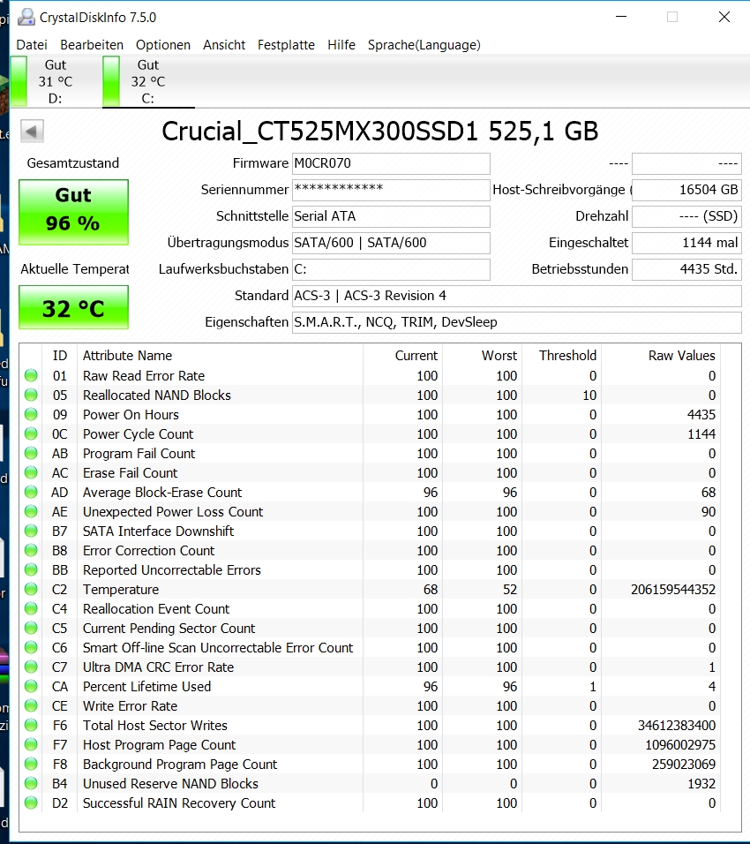The width and height of the screenshot is (750, 844).
Task: Click status dot for Power Cycle Count
Action: pos(31,433)
